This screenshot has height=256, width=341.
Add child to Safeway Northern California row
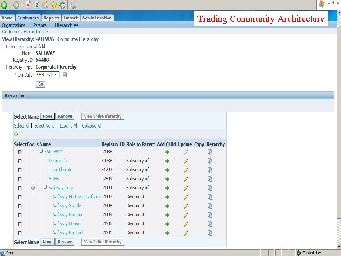pos(167,197)
